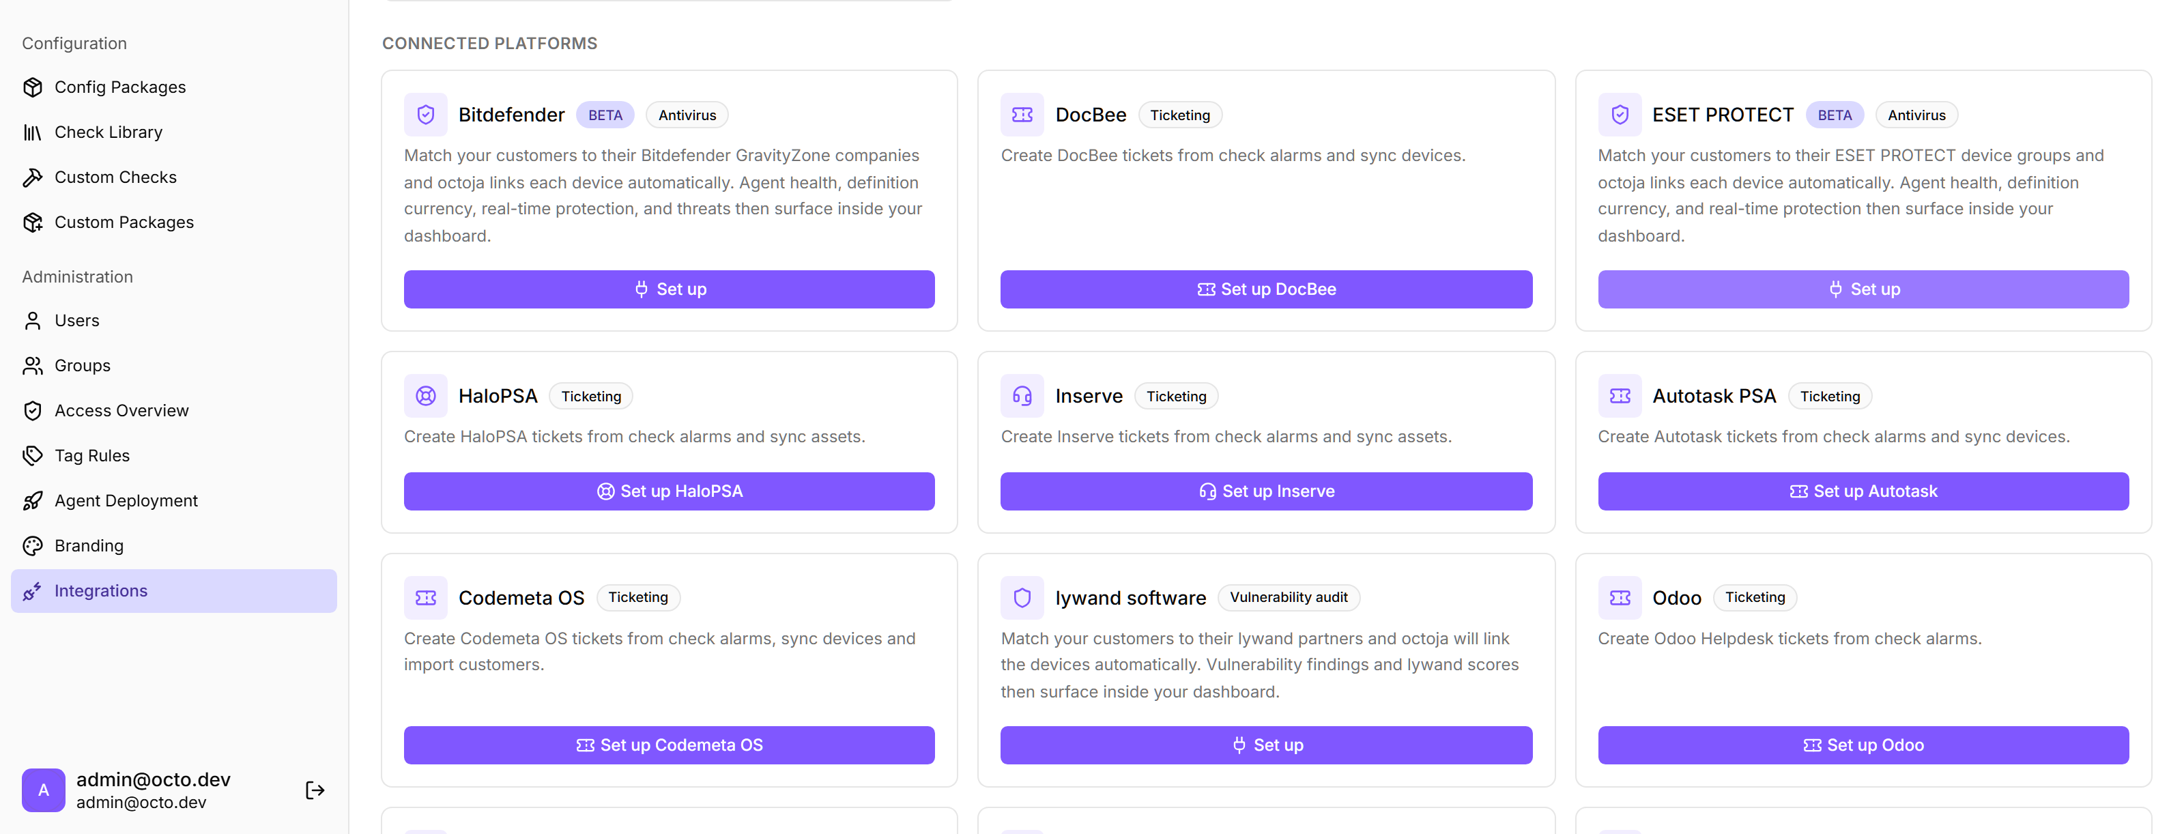The image size is (2184, 834).
Task: Click the Access Overview shield icon
Action: (32, 410)
